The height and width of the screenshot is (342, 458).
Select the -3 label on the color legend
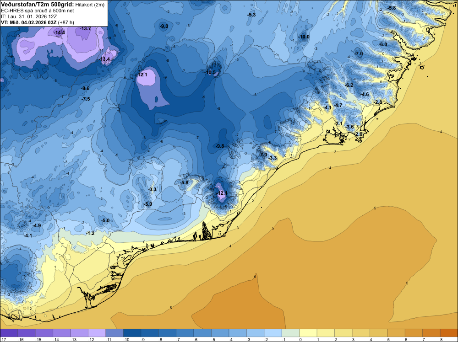click(x=249, y=339)
